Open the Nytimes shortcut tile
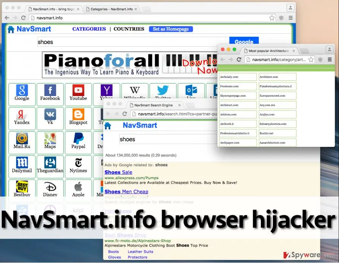The width and height of the screenshot is (339, 263). (x=78, y=167)
